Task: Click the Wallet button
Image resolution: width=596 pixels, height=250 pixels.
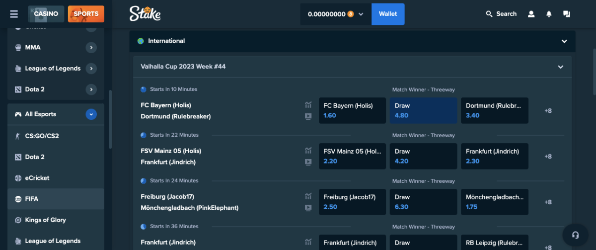Action: 388,14
